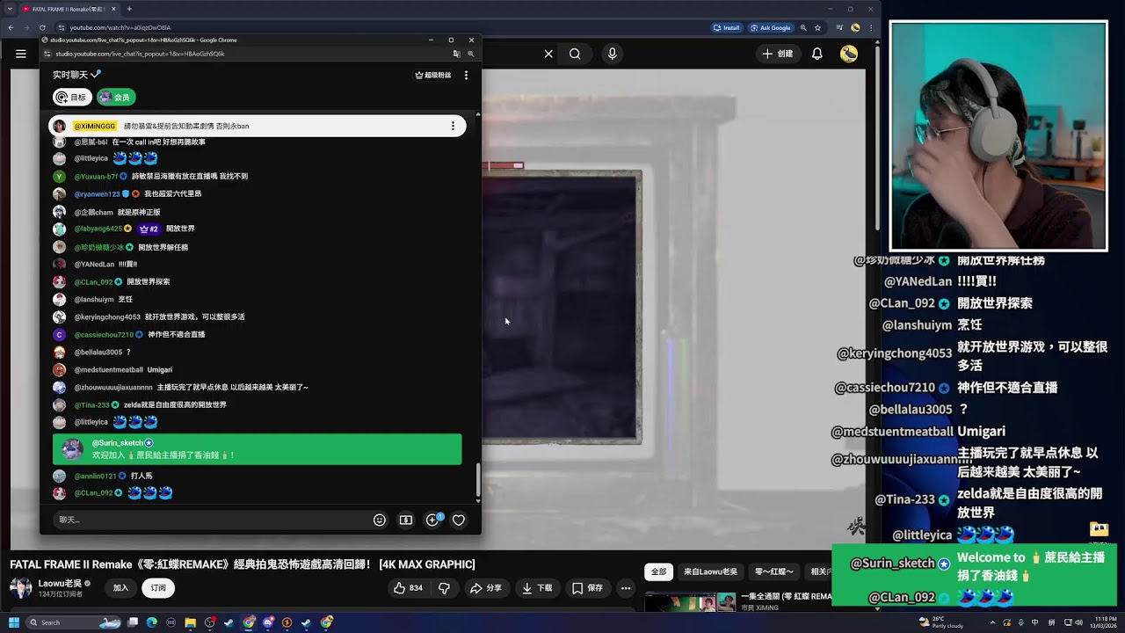The image size is (1125, 633).
Task: Click the YouTube search magnifier icon
Action: [575, 54]
